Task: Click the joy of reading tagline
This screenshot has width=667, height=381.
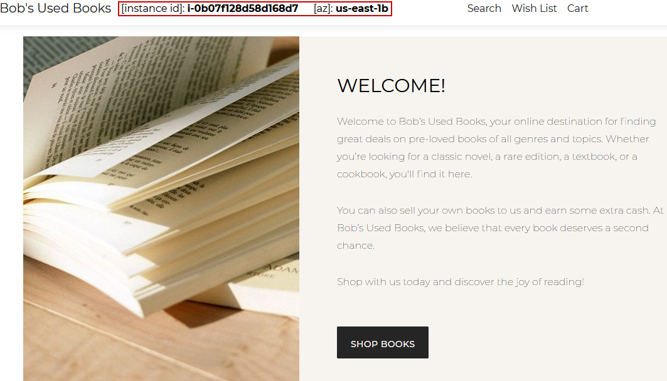Action: click(460, 281)
